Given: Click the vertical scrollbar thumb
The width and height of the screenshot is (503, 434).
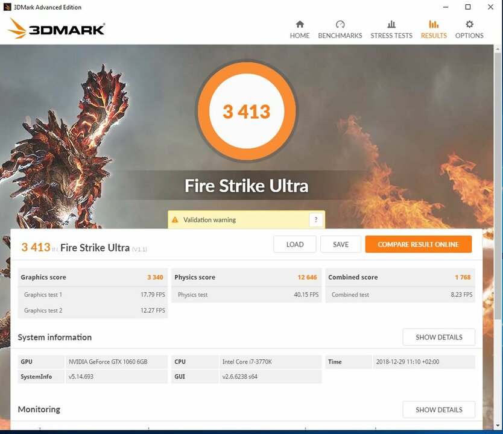Looking at the screenshot, I should 498,186.
